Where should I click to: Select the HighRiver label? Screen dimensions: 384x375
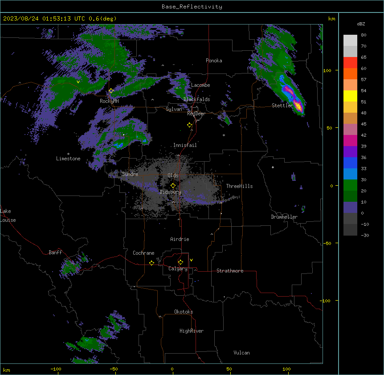click(x=192, y=331)
